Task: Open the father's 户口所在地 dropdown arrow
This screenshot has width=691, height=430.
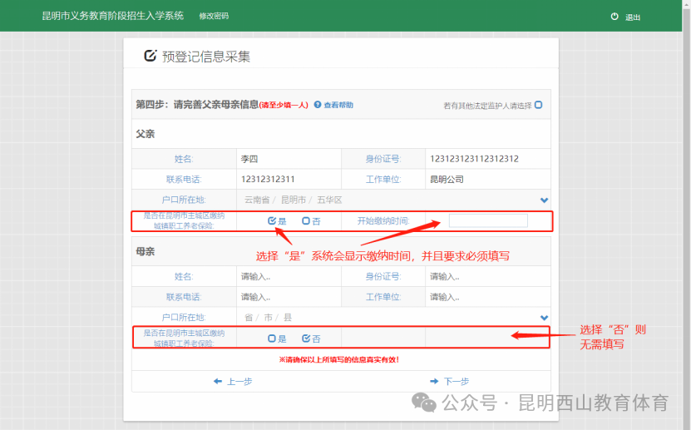Action: click(545, 200)
